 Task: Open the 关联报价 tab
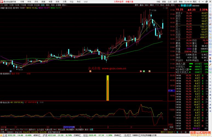point(10,132)
